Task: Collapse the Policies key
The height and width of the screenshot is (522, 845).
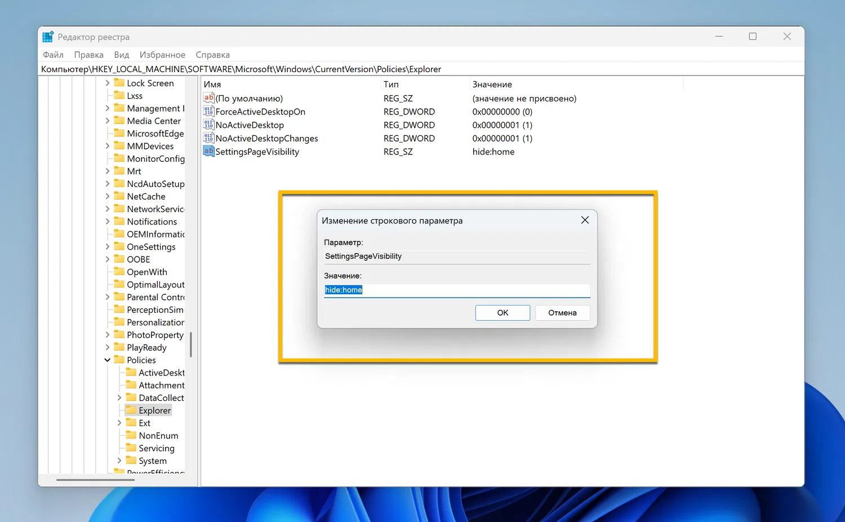Action: pyautogui.click(x=107, y=360)
